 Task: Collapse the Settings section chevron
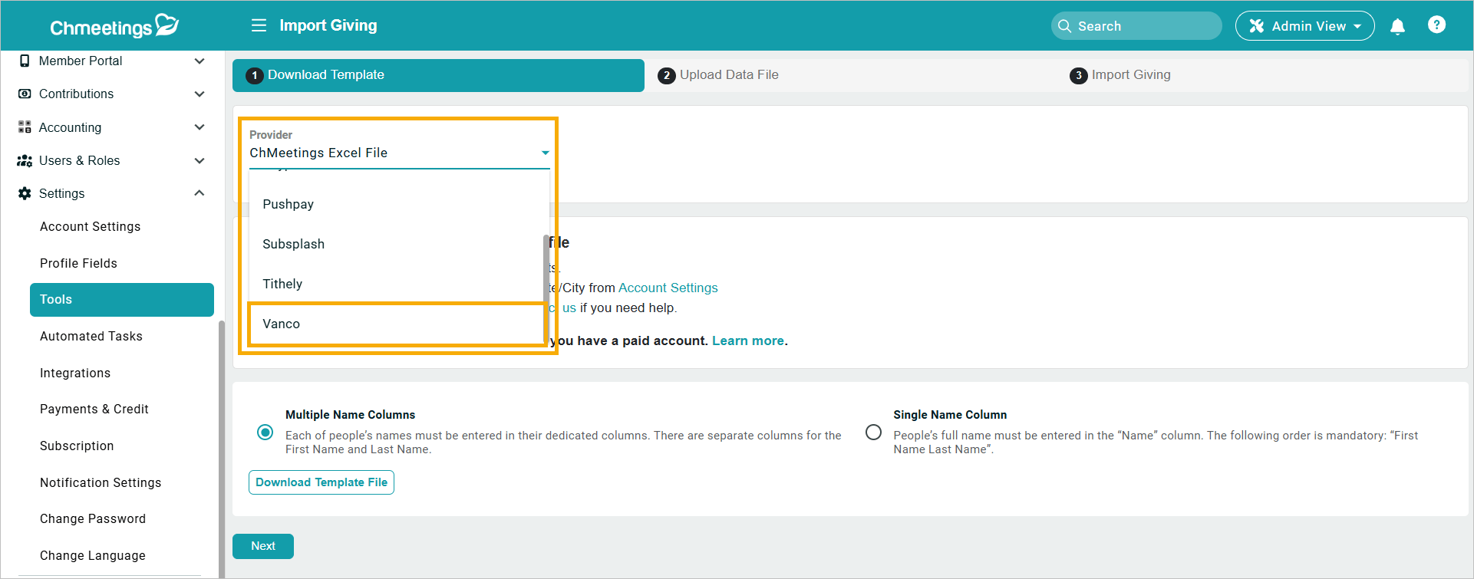[200, 193]
